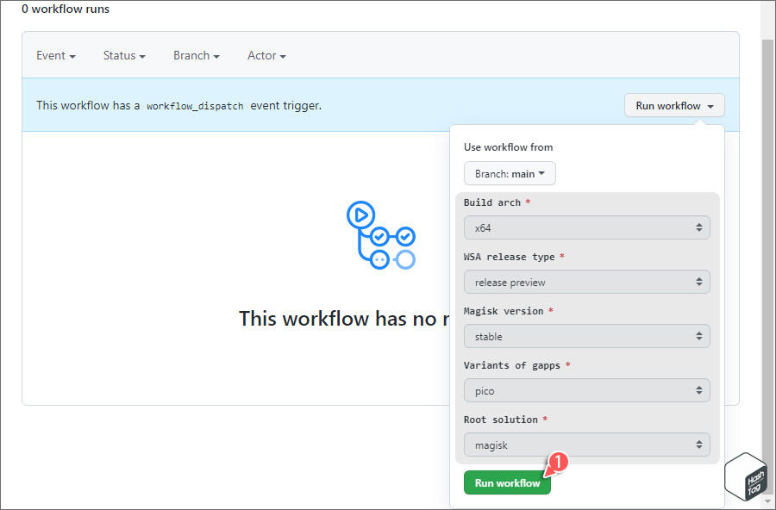This screenshot has height=510, width=776.
Task: Open the Status filter dropdown
Action: click(123, 55)
